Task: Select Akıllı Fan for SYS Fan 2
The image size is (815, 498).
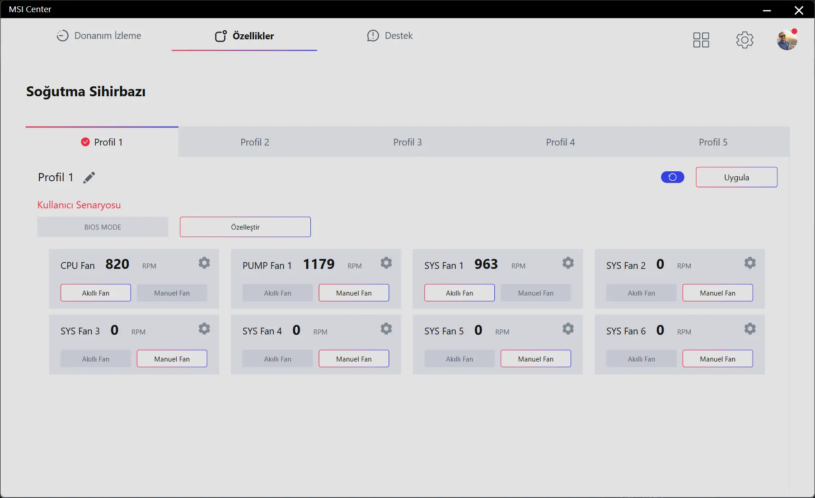Action: pos(642,293)
